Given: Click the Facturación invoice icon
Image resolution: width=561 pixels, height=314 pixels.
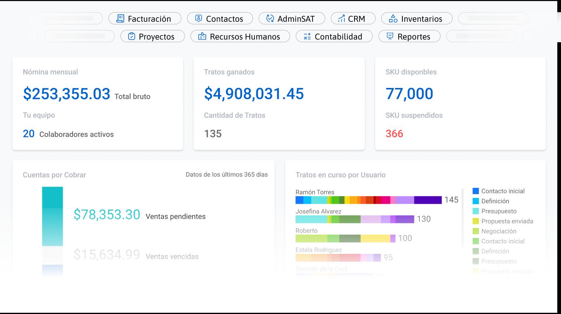Looking at the screenshot, I should pos(120,18).
